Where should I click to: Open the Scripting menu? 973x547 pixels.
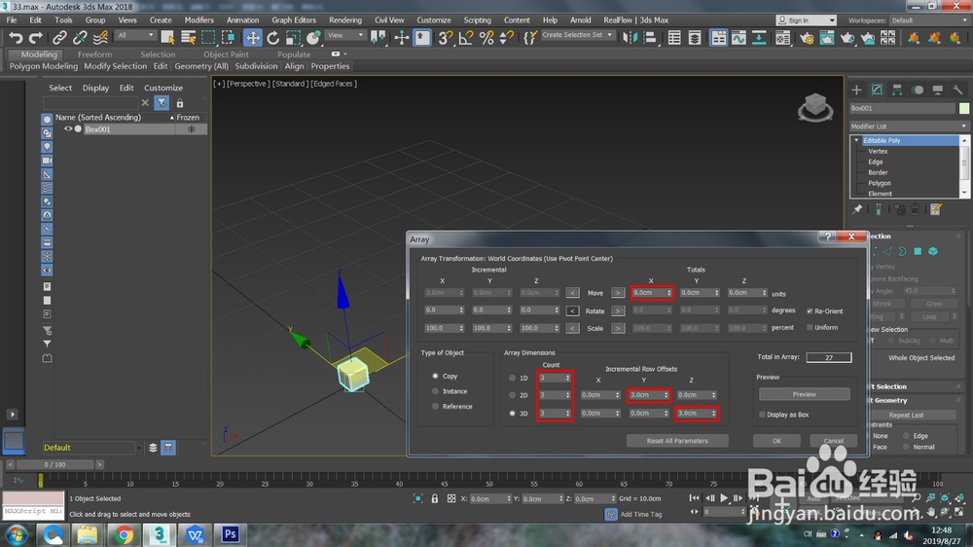pos(477,19)
